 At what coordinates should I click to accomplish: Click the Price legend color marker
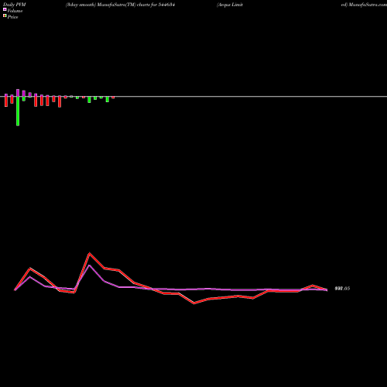(x=5, y=15)
